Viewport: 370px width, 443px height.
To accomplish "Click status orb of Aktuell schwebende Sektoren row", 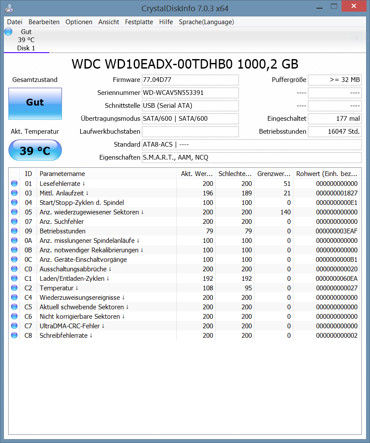I will click(x=14, y=307).
